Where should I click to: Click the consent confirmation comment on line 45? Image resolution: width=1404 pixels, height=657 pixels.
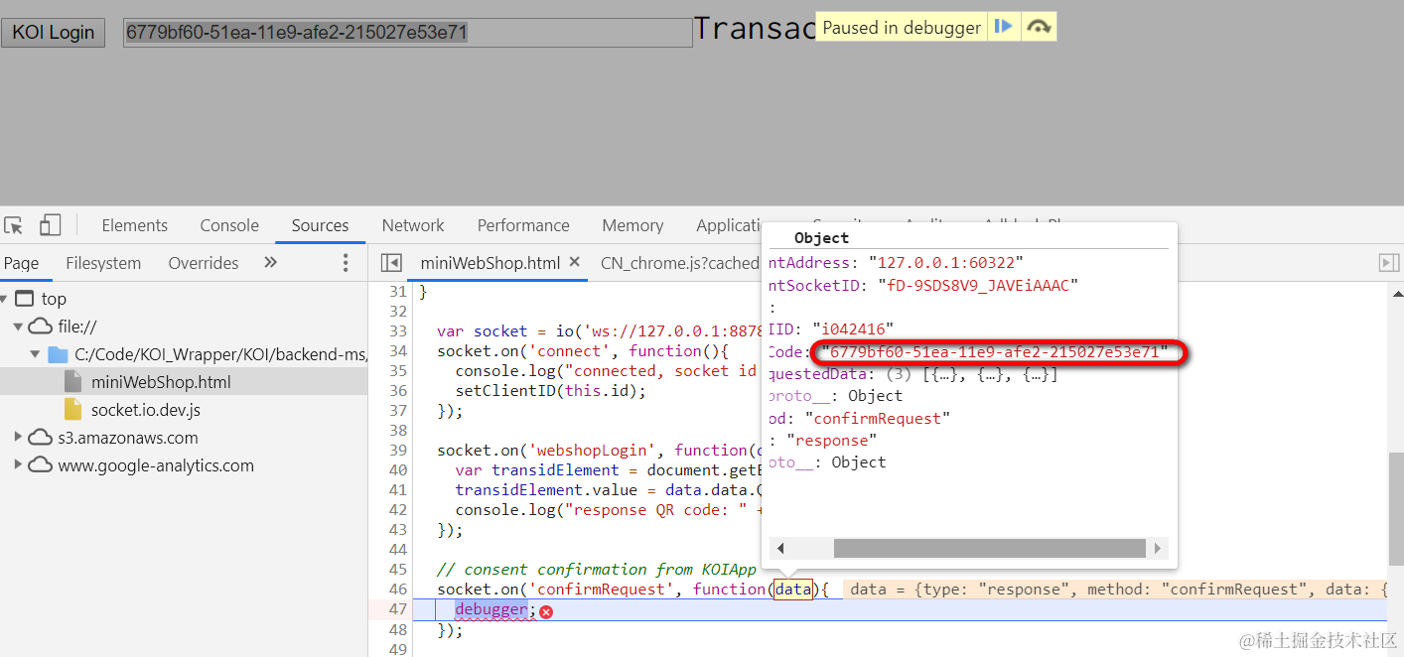[596, 570]
